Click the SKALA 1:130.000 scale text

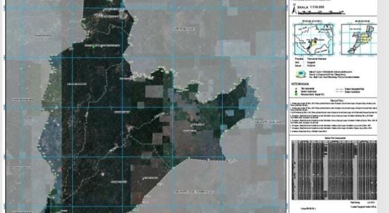310,7
